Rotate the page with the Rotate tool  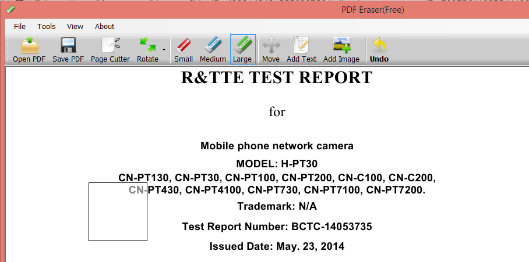point(147,49)
